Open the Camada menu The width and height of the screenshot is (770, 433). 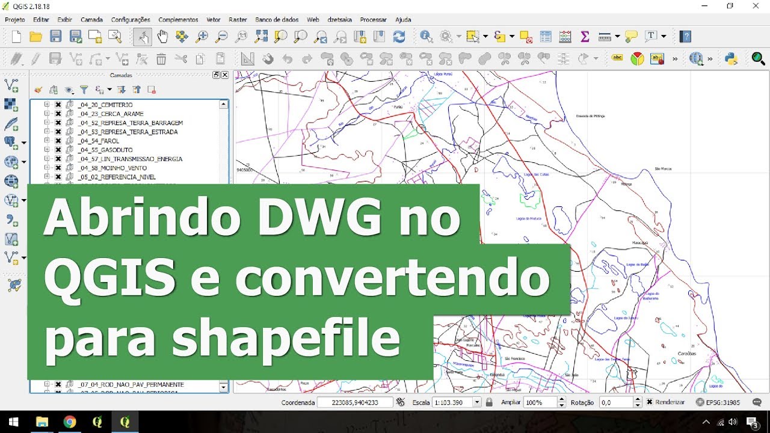coord(91,20)
